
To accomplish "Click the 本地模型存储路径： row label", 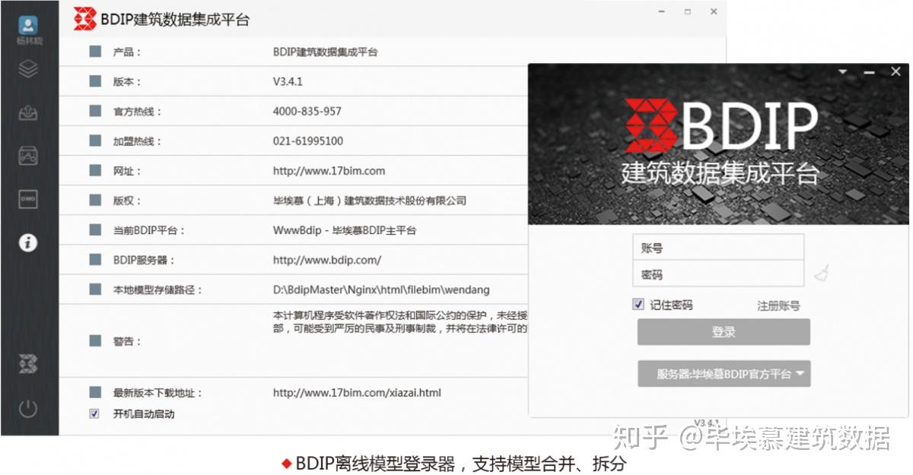I will 157,290.
